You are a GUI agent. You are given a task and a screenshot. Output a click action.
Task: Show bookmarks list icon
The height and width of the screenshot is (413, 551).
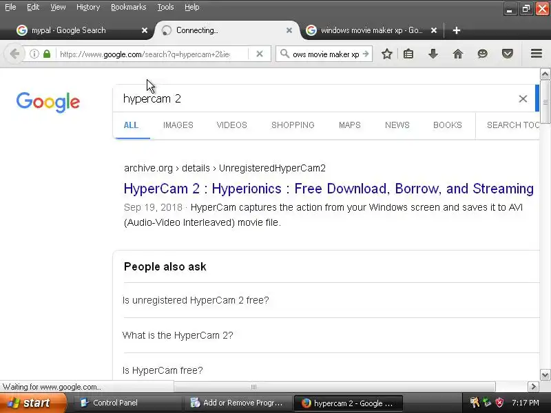[408, 54]
